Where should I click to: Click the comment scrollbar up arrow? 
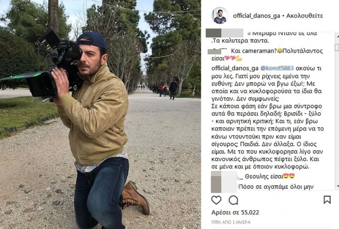click(337, 36)
